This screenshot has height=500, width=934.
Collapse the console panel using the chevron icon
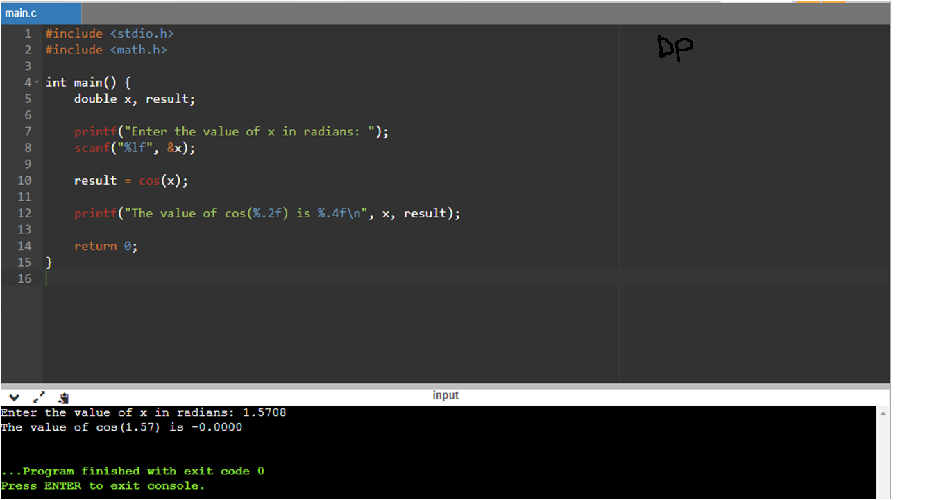point(14,397)
